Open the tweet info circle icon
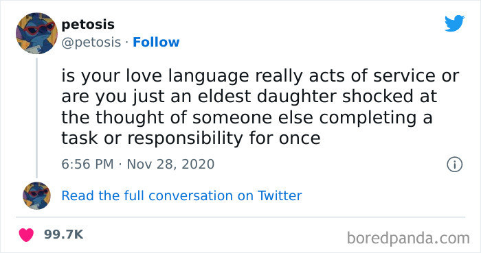481x253 pixels. tap(455, 165)
